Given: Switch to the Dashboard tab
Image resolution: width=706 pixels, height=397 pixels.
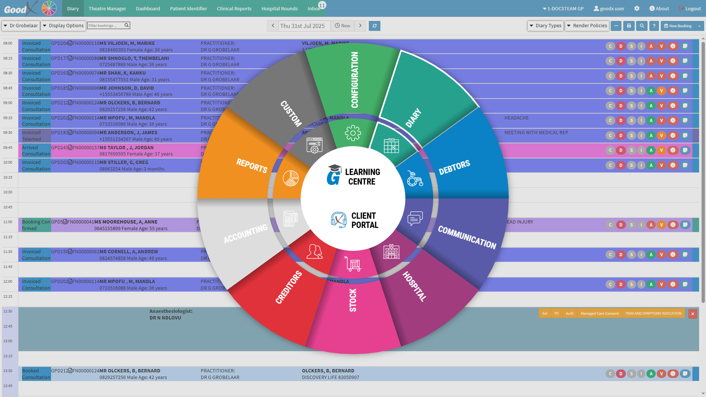Looking at the screenshot, I should (148, 8).
